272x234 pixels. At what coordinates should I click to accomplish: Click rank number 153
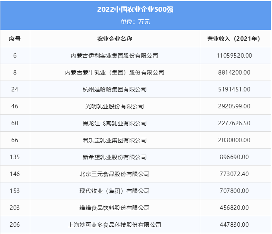pos(15,191)
